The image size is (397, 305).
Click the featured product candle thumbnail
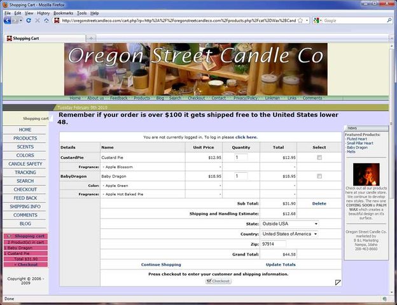[x=366, y=174]
